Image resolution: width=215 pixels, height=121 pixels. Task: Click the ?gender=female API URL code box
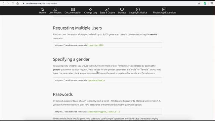point(107,80)
